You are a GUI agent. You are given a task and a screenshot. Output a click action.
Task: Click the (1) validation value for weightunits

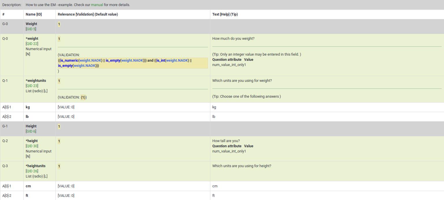click(83, 97)
